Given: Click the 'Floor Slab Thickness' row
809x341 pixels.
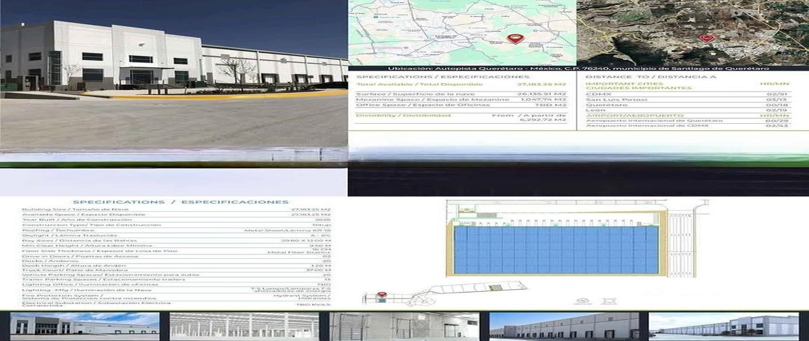Looking at the screenshot, I should pos(177,251).
